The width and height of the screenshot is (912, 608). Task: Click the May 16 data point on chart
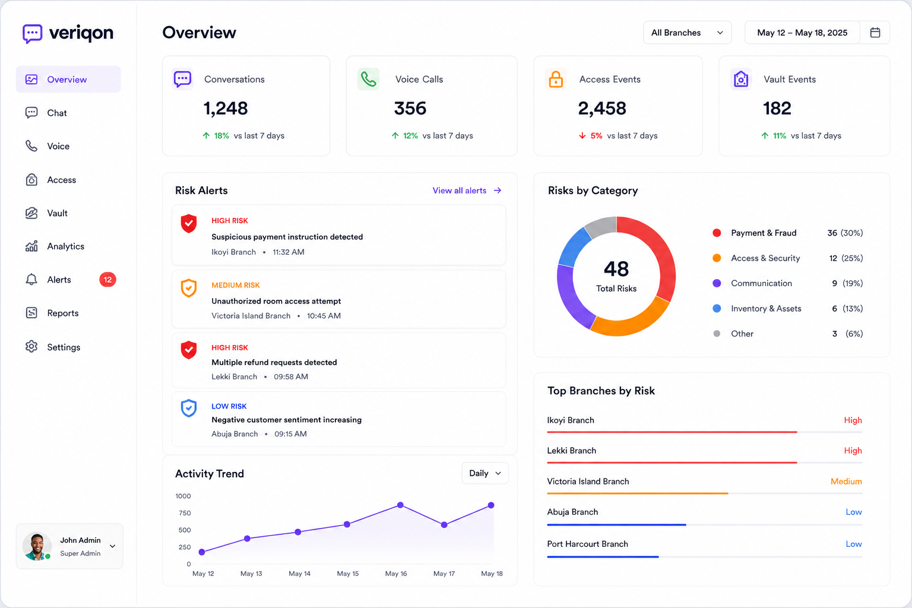coord(401,505)
